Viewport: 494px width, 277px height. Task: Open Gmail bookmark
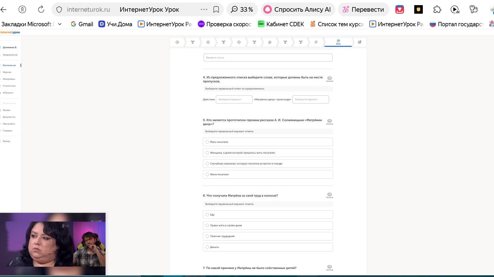tap(82, 24)
